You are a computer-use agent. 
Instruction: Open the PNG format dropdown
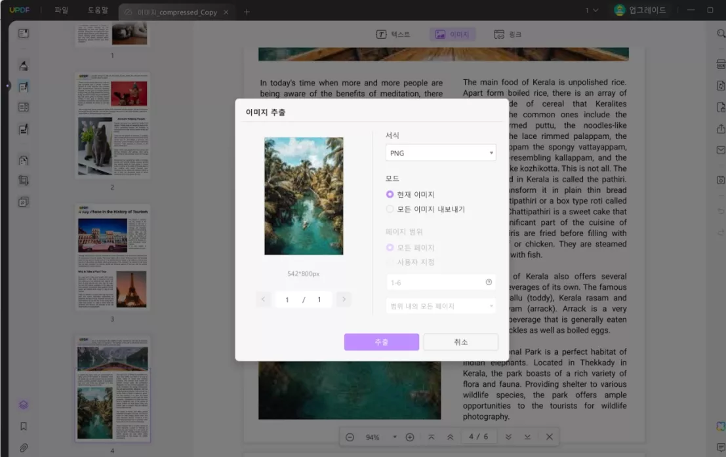click(441, 153)
